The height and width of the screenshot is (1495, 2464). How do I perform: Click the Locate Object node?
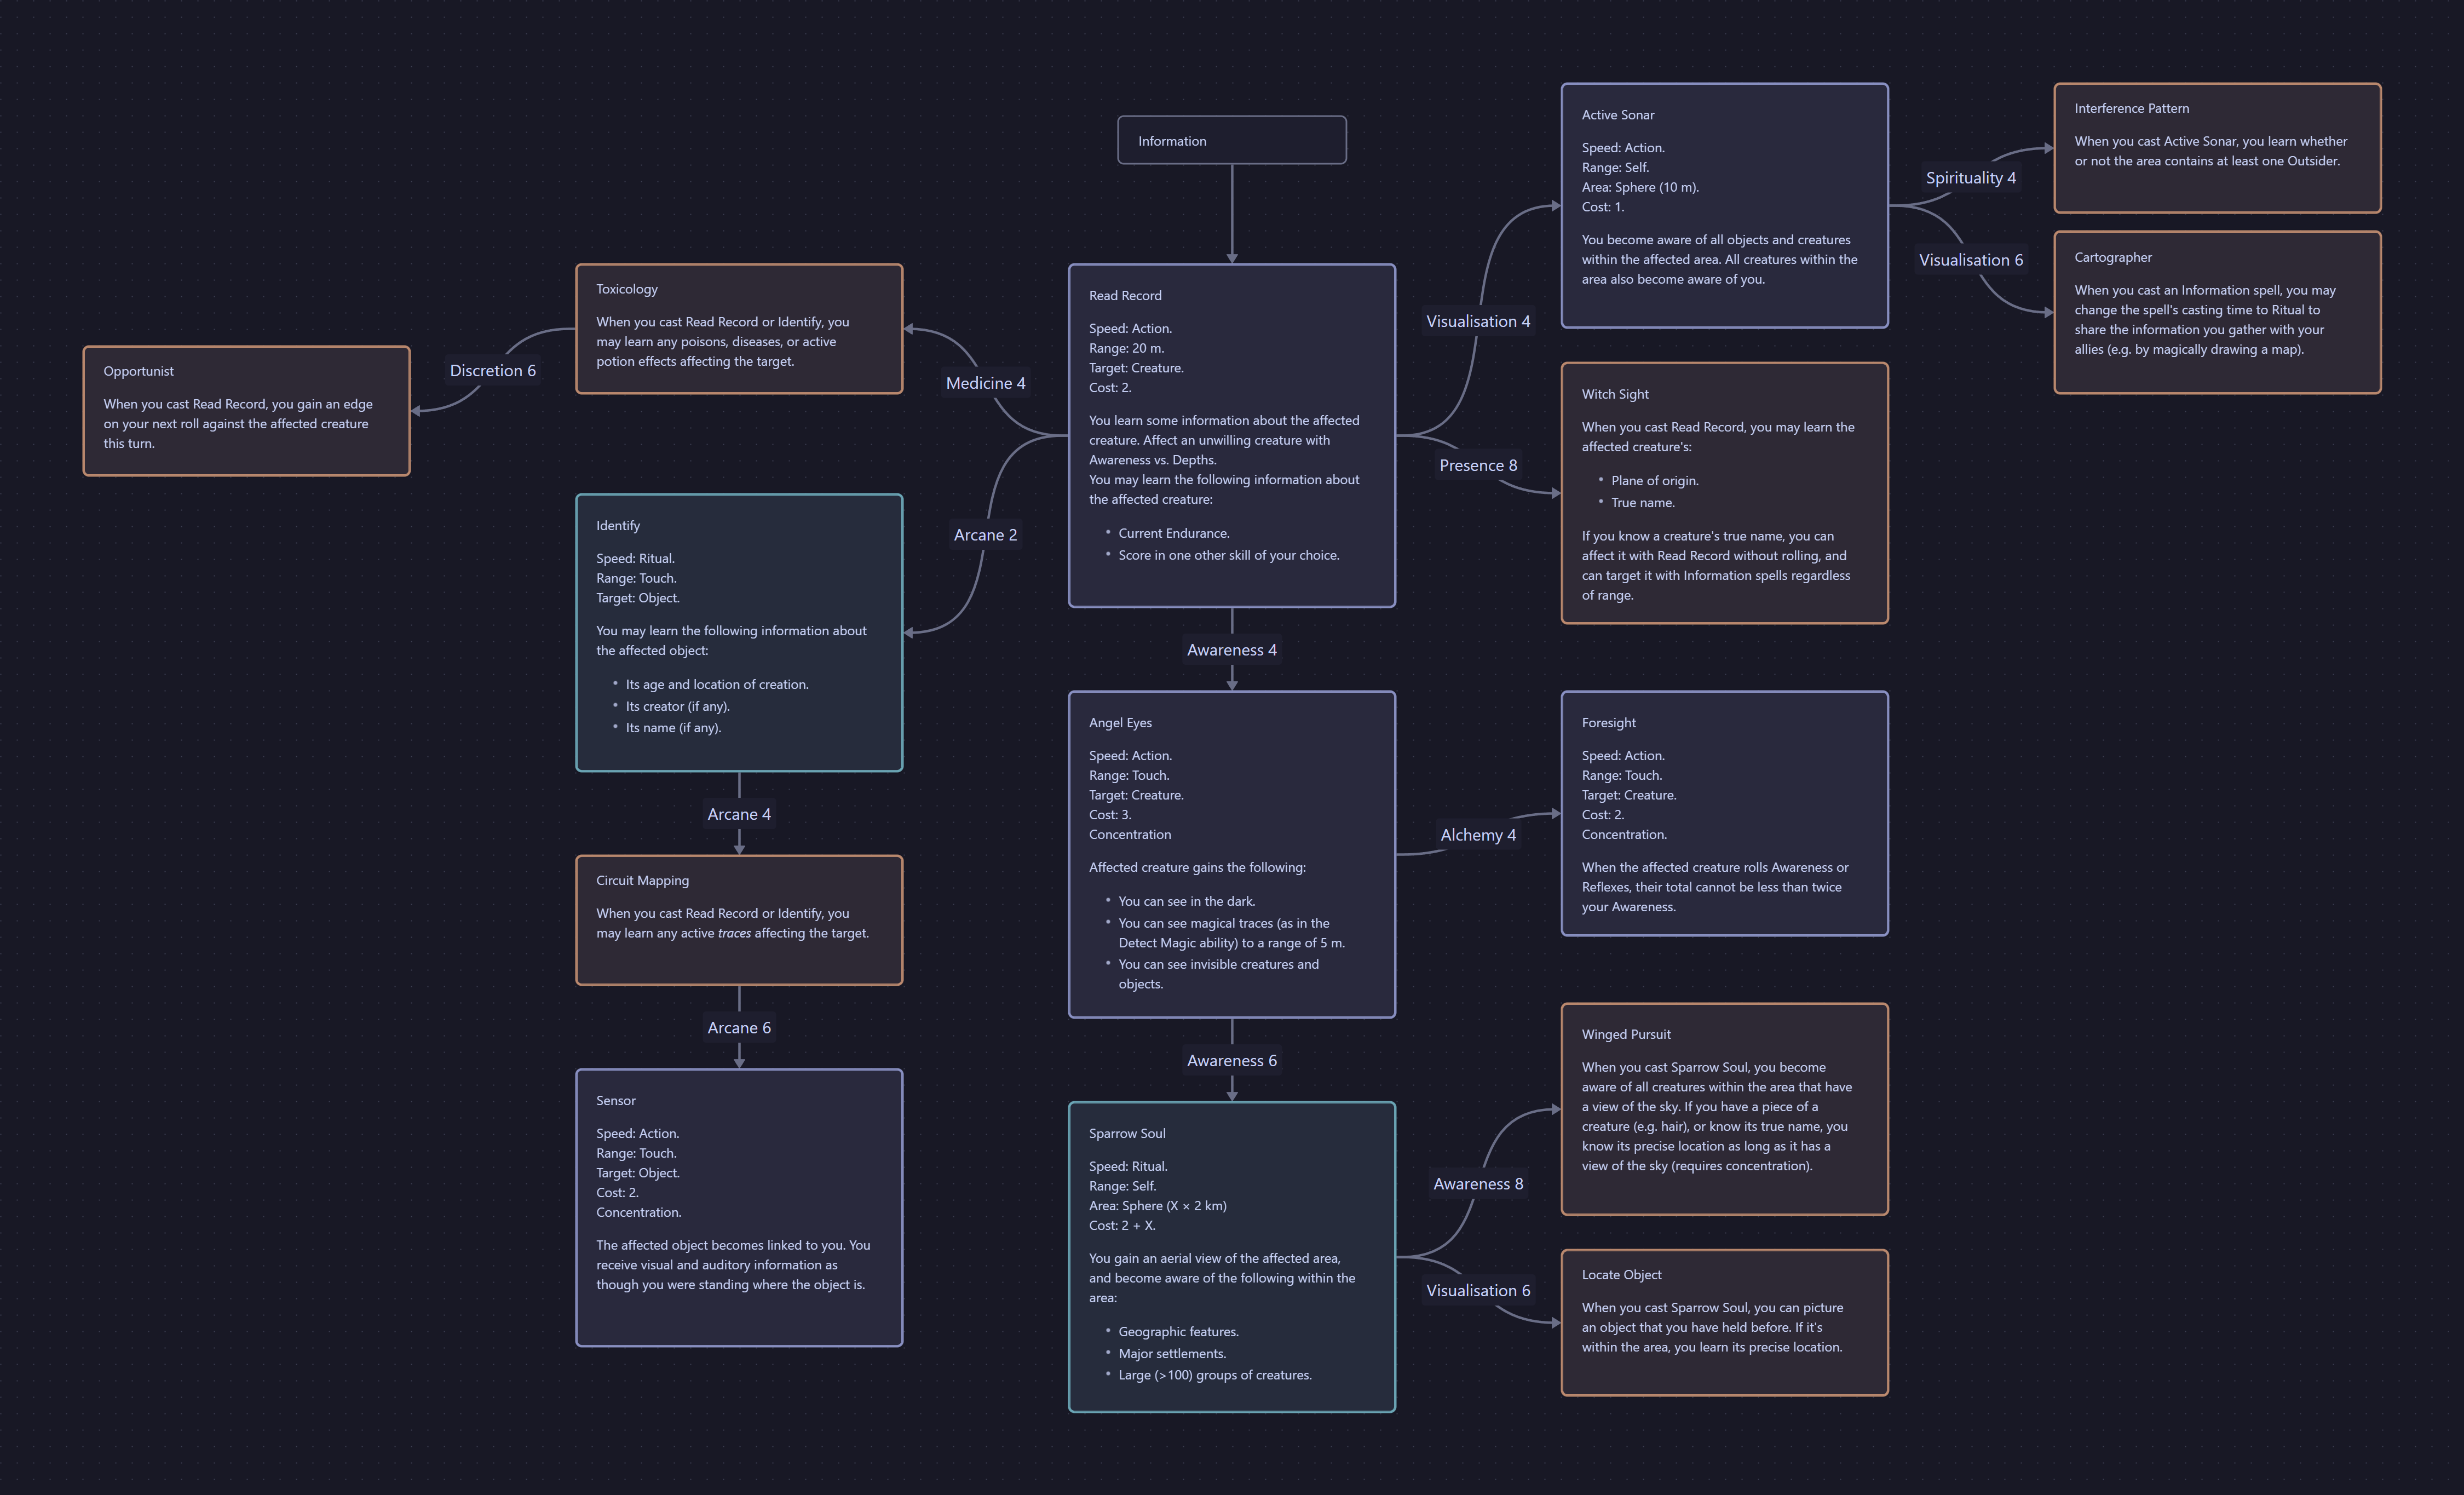pos(1723,1322)
